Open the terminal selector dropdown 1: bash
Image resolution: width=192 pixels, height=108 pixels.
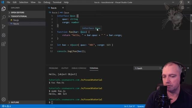tap(148, 68)
